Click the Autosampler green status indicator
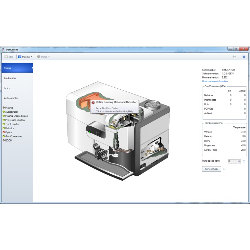The width and height of the screenshot is (250, 250). 4,112
